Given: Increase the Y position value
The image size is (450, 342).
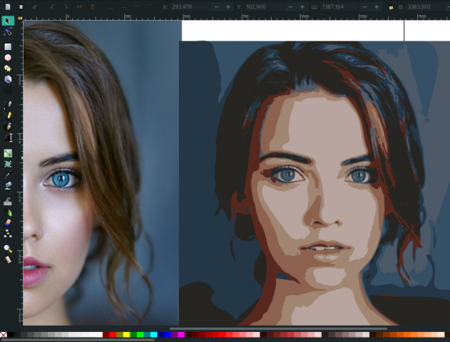Looking at the screenshot, I should [x=302, y=7].
